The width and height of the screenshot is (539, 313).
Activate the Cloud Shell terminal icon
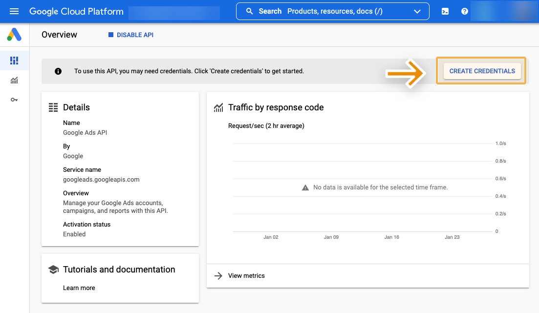click(445, 11)
